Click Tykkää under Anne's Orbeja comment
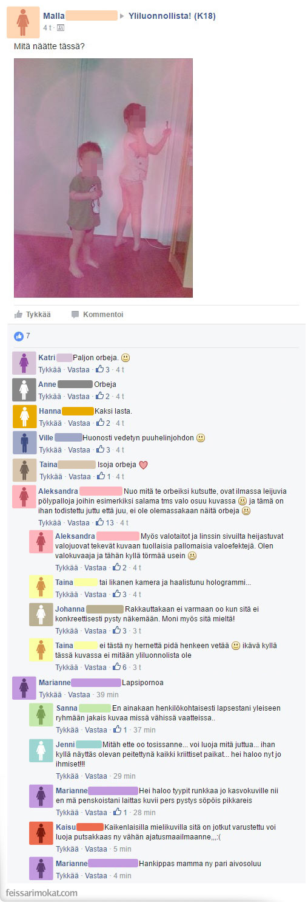308x902 pixels. [x=50, y=396]
